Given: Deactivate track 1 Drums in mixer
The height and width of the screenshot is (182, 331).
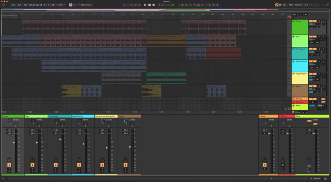Looking at the screenshot, I should coord(9,165).
